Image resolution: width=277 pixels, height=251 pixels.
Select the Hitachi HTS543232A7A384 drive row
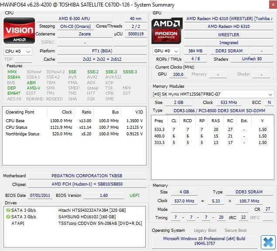74,210
